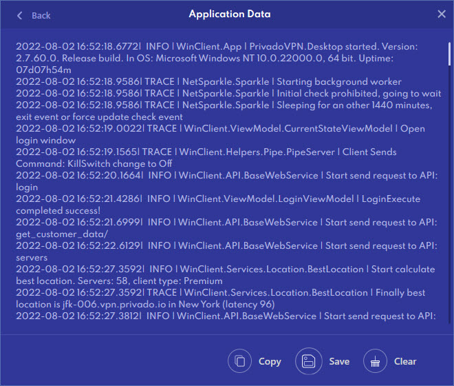The height and width of the screenshot is (386, 454).
Task: Click the Save disk icon
Action: 308,361
